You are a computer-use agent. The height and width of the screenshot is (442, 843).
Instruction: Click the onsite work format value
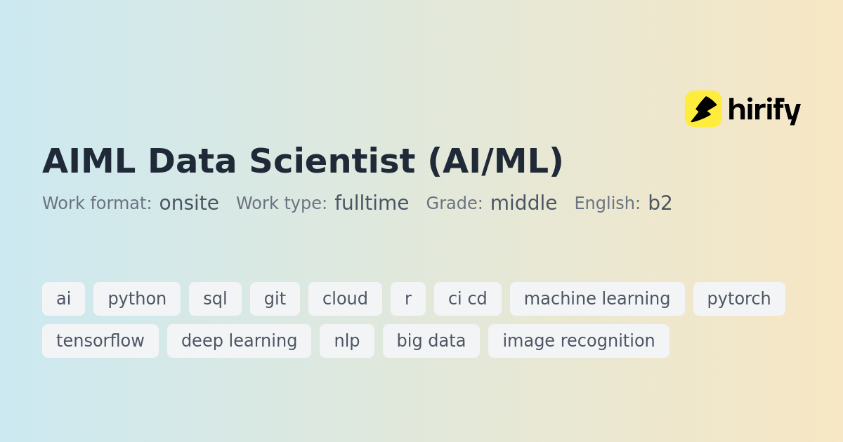[189, 203]
